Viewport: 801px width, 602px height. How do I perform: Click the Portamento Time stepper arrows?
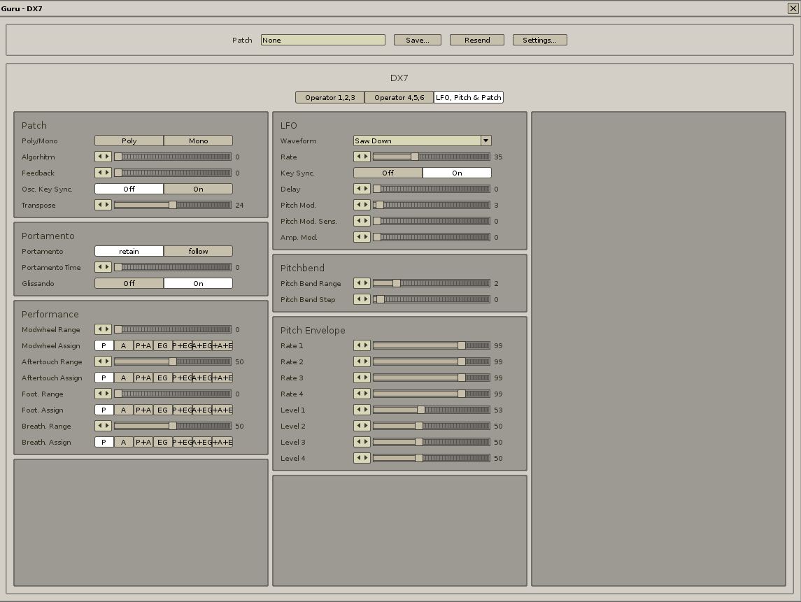click(x=104, y=267)
